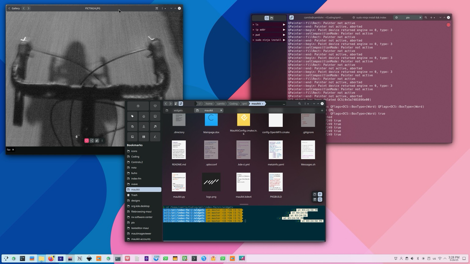Share the image in Pix viewer

point(92,141)
